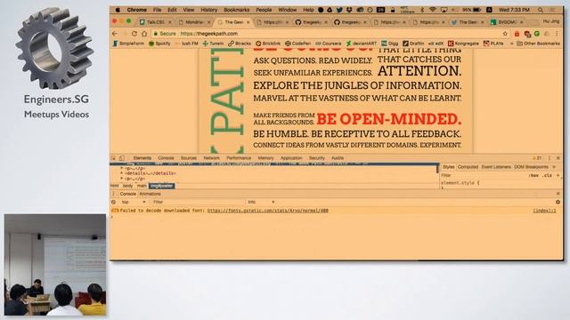The image size is (570, 320).
Task: Open the console drawer three-dot menu
Action: pos(113,194)
